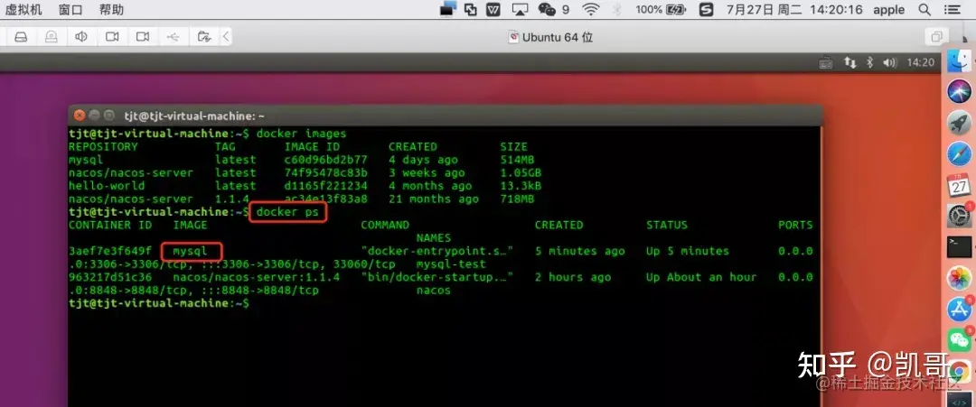Viewport: 976px width, 407px height.
Task: Click the overlapping windows icon in menu bar
Action: [x=471, y=9]
